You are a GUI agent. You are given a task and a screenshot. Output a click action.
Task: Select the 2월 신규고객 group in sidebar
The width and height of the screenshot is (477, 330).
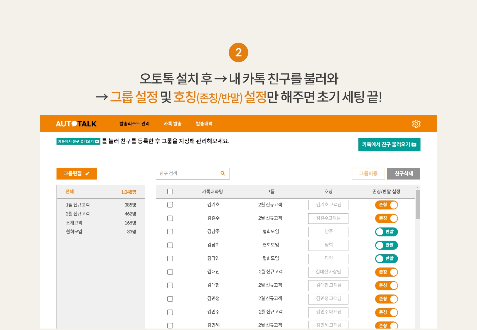pos(101,214)
